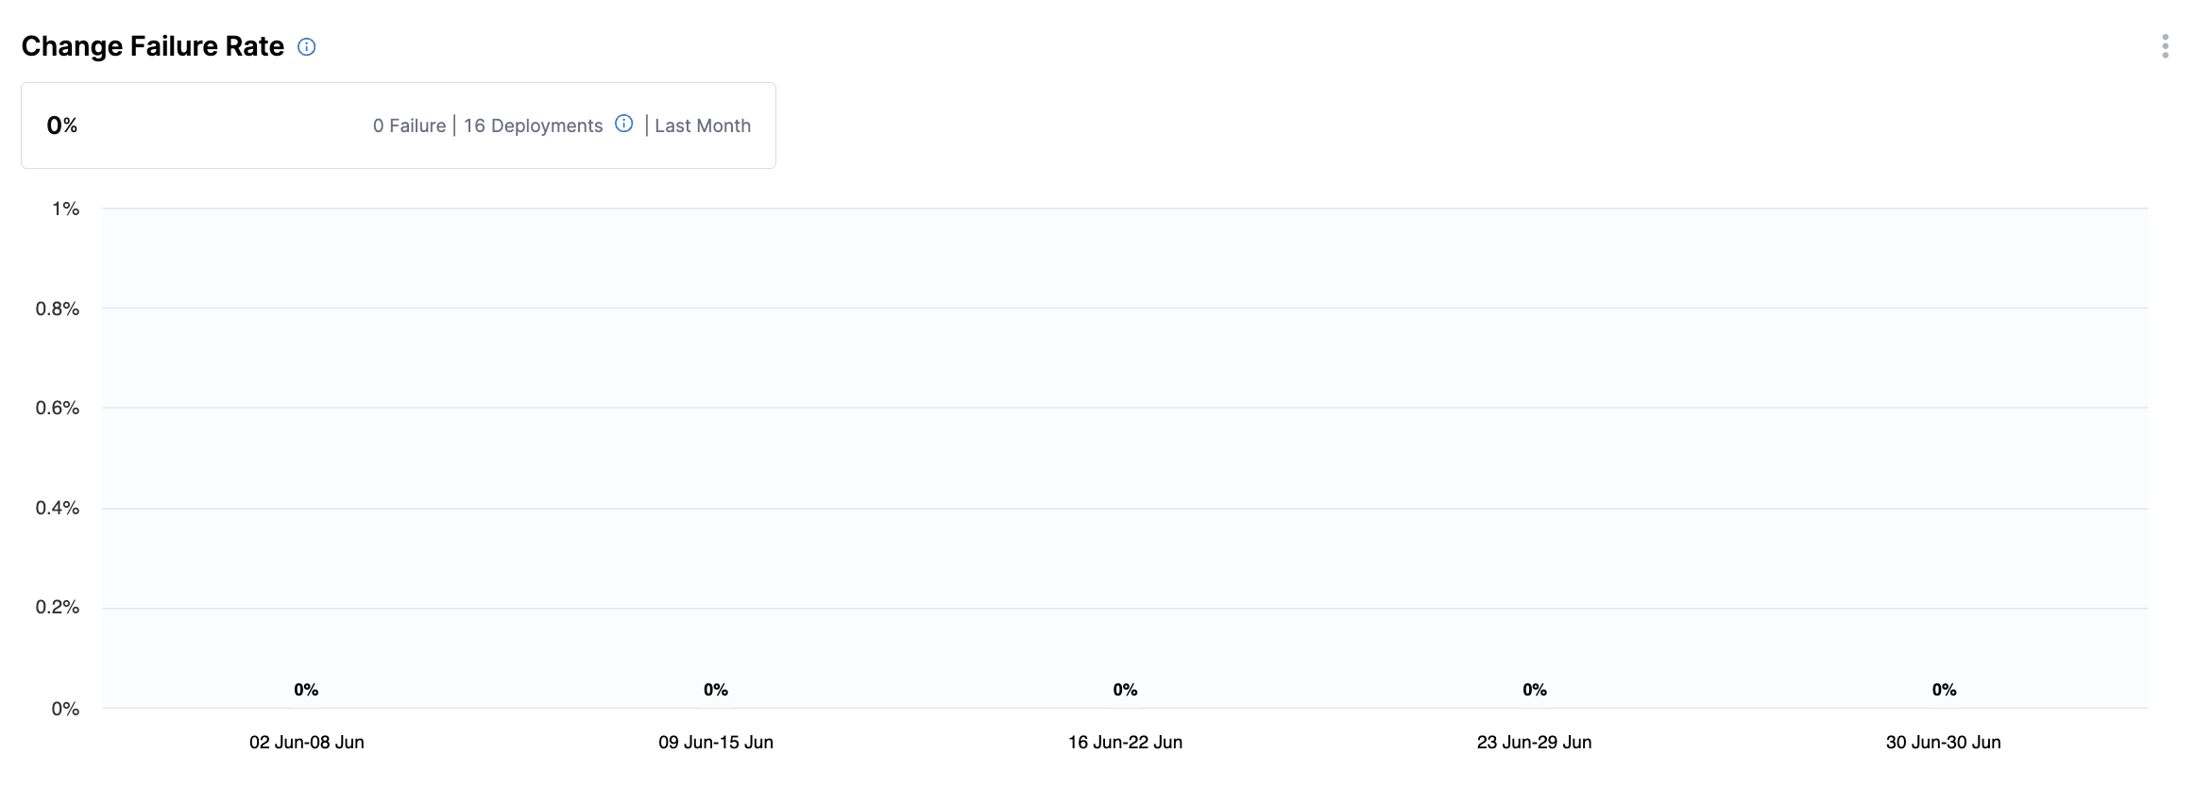
Task: Click the 0.2% y-axis label
Action: tap(58, 607)
